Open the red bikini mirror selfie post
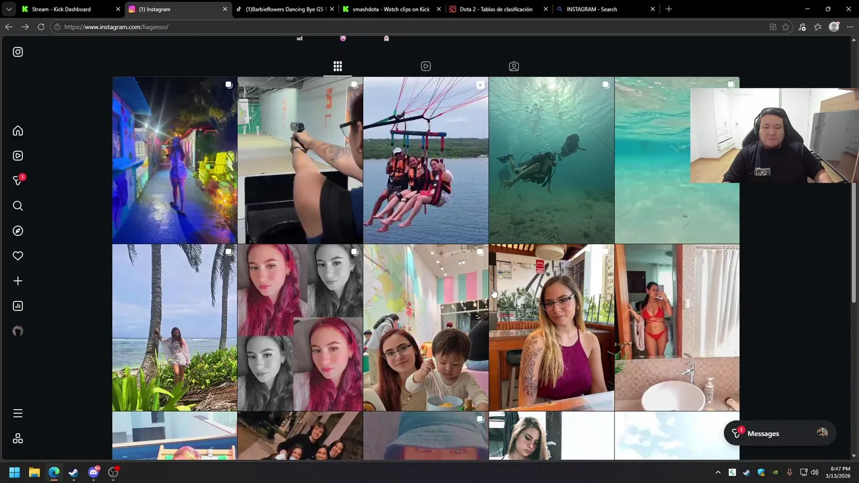This screenshot has height=483, width=859. (676, 327)
